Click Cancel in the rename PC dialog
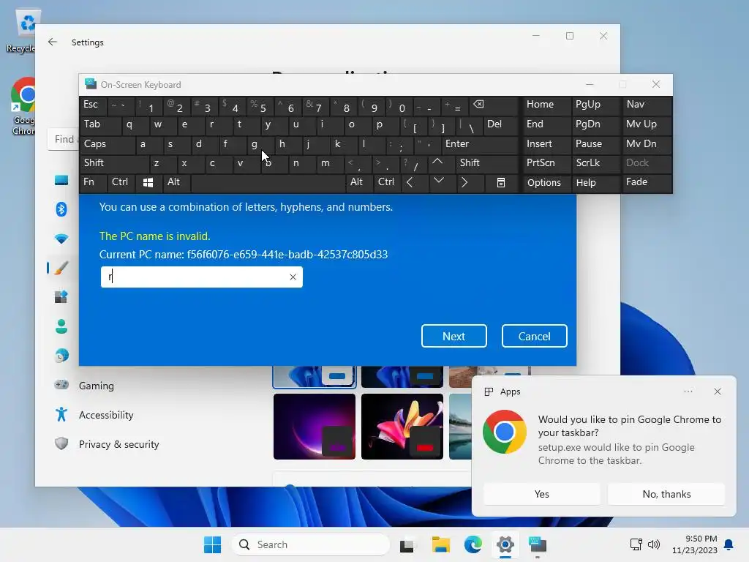Screen dimensions: 749x562 point(534,336)
